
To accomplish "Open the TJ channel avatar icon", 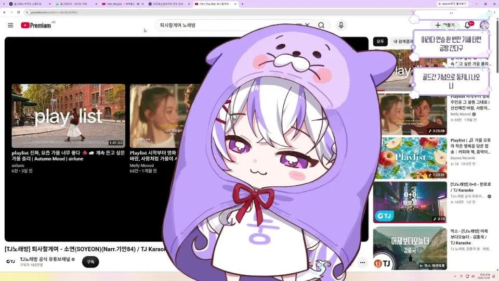I will pyautogui.click(x=10, y=262).
